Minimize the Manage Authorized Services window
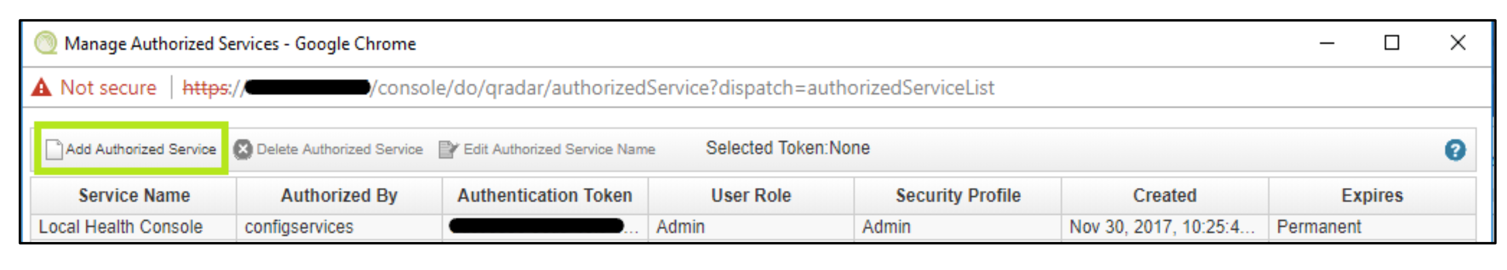The width and height of the screenshot is (1507, 270). click(x=1327, y=43)
